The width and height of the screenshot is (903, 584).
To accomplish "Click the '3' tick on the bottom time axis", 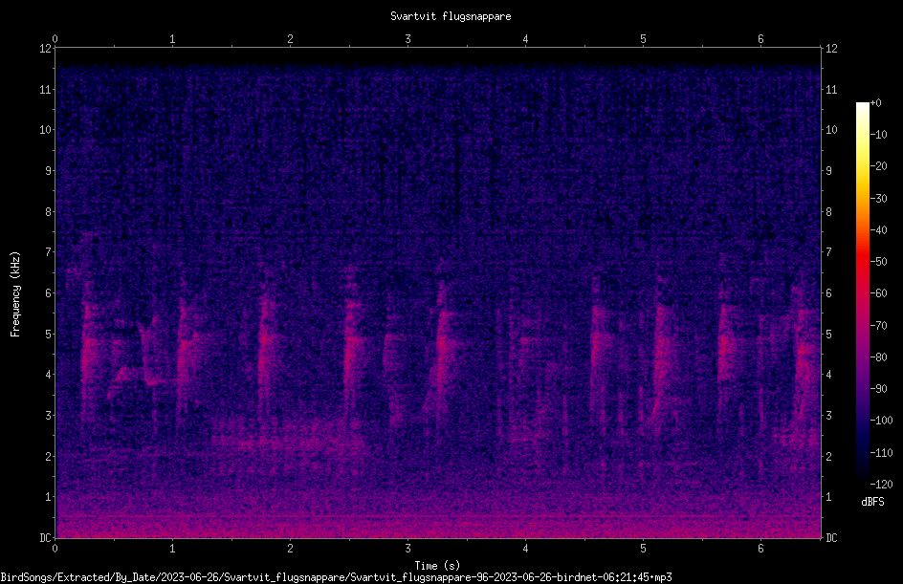I will pos(407,549).
